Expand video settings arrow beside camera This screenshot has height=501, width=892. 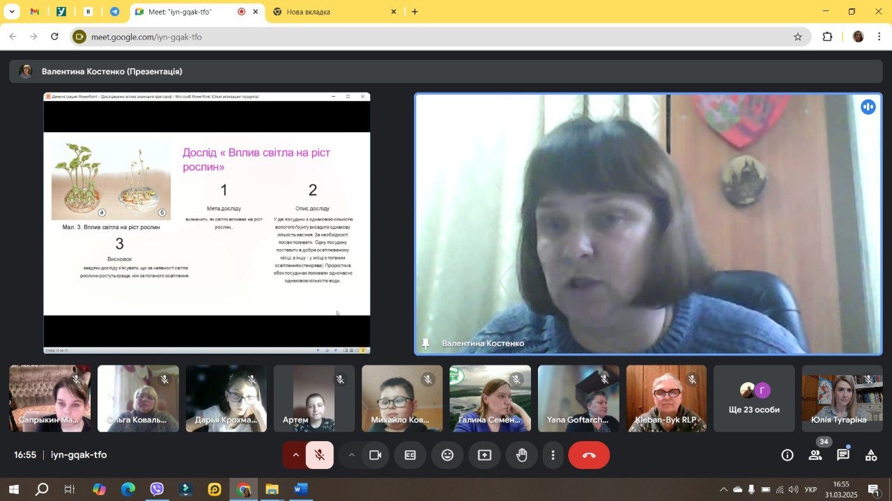(351, 455)
